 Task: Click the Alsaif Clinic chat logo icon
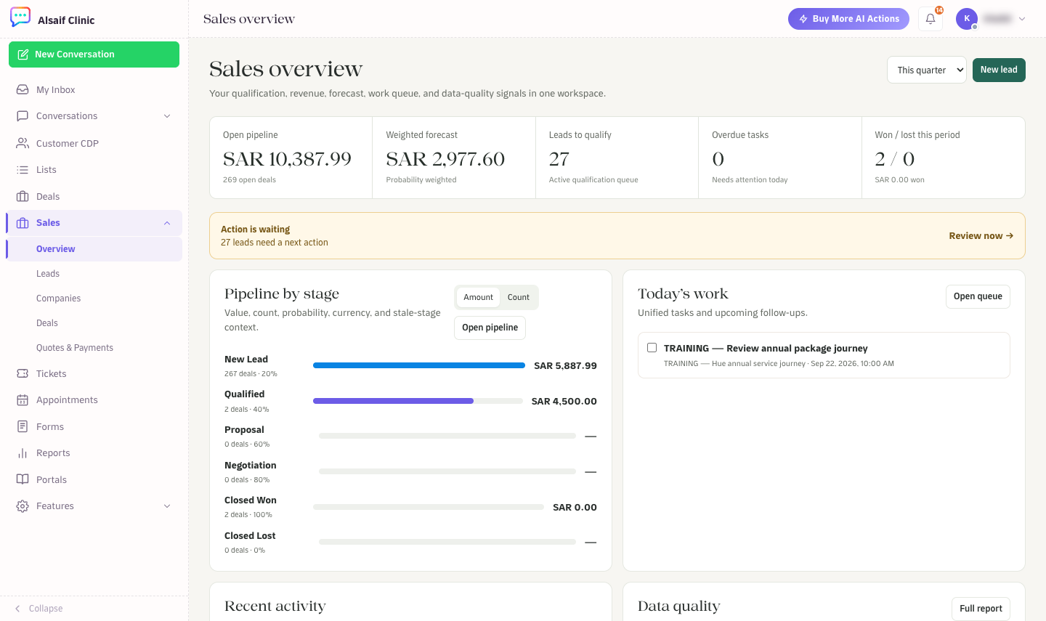pyautogui.click(x=20, y=17)
